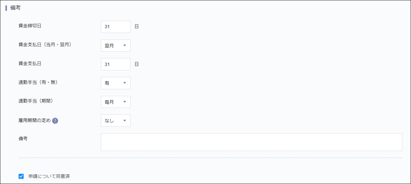Click the 賃金支払日（当月・翌月） label
The image size is (411, 184).
click(x=45, y=45)
